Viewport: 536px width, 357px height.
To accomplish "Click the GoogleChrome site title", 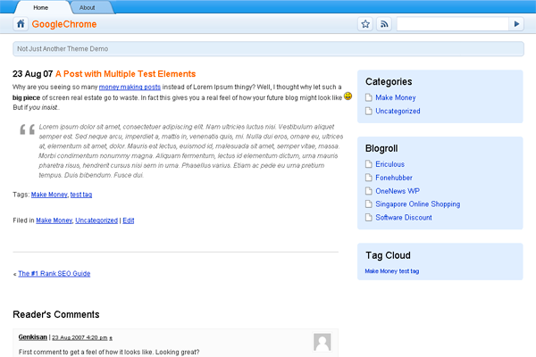I will pyautogui.click(x=64, y=24).
